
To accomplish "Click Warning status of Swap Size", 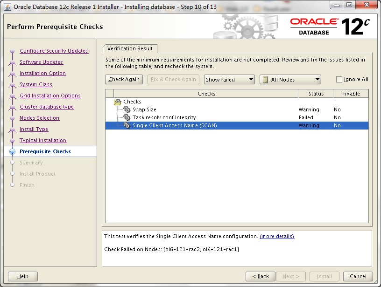I will (x=309, y=109).
